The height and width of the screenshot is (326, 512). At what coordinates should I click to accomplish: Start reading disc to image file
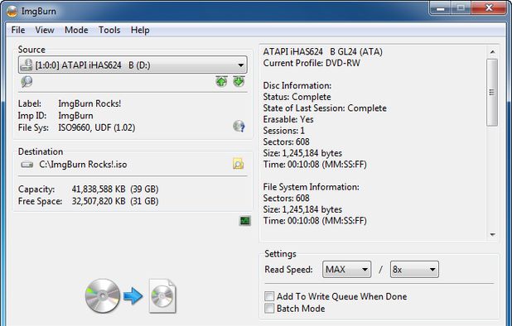pyautogui.click(x=131, y=296)
